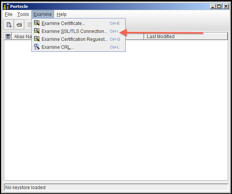Screen dimensions: 232x194
Task: Choose Examine CRL... menu entry
Action: click(78, 47)
